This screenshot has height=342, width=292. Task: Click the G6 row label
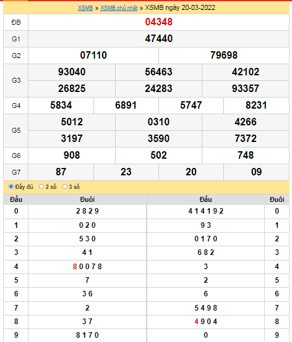16,156
